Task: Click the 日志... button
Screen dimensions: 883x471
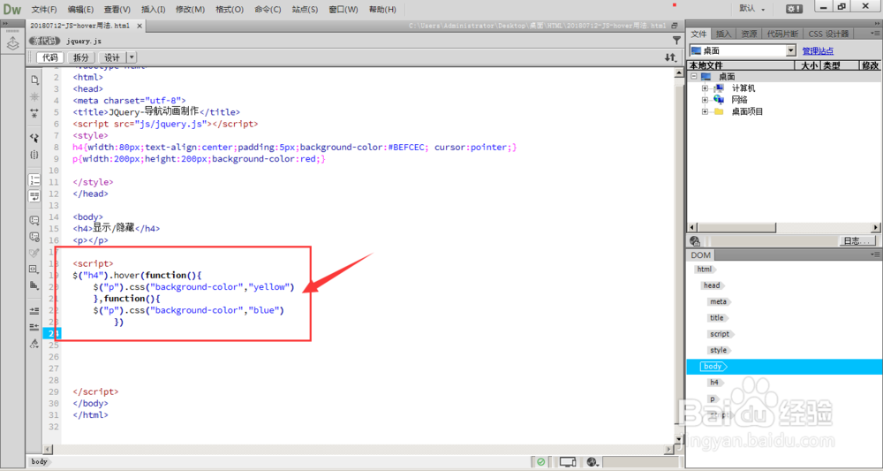Action: point(857,241)
